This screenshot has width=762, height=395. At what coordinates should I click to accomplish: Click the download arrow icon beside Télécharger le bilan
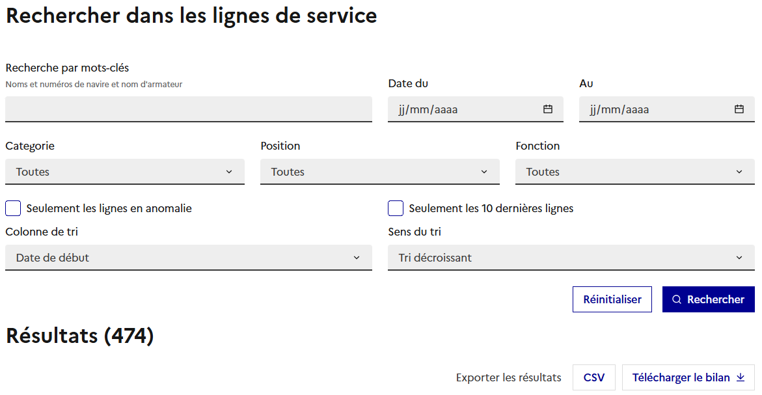point(741,377)
